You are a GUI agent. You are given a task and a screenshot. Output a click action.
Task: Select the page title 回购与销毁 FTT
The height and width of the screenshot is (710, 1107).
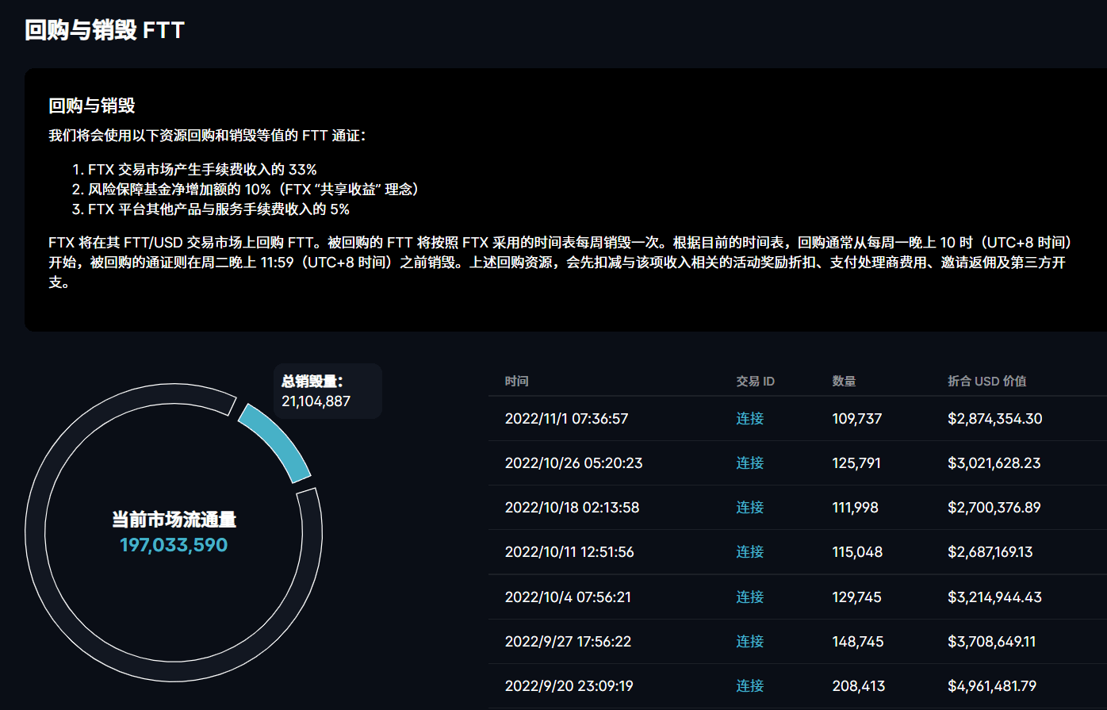102,31
